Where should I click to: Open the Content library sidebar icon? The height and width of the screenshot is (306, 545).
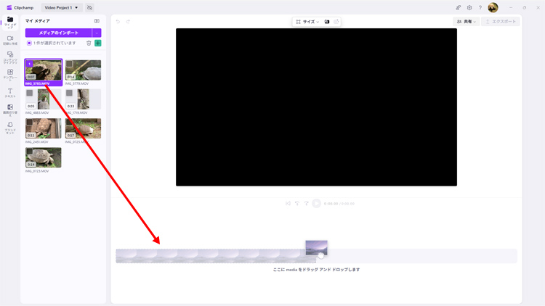point(10,57)
